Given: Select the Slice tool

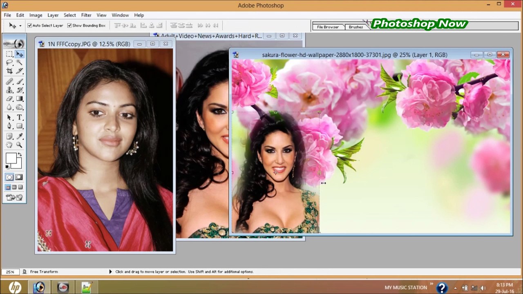Looking at the screenshot, I should [19, 71].
